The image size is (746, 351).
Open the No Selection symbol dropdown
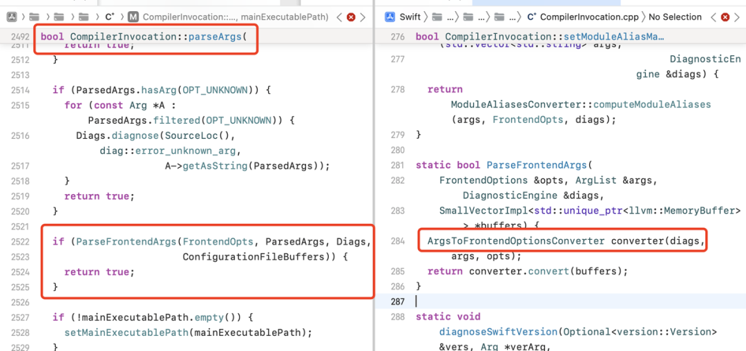[x=675, y=17]
